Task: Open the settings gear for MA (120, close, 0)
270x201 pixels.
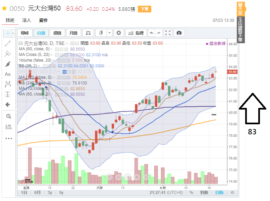Action: pos(64,77)
